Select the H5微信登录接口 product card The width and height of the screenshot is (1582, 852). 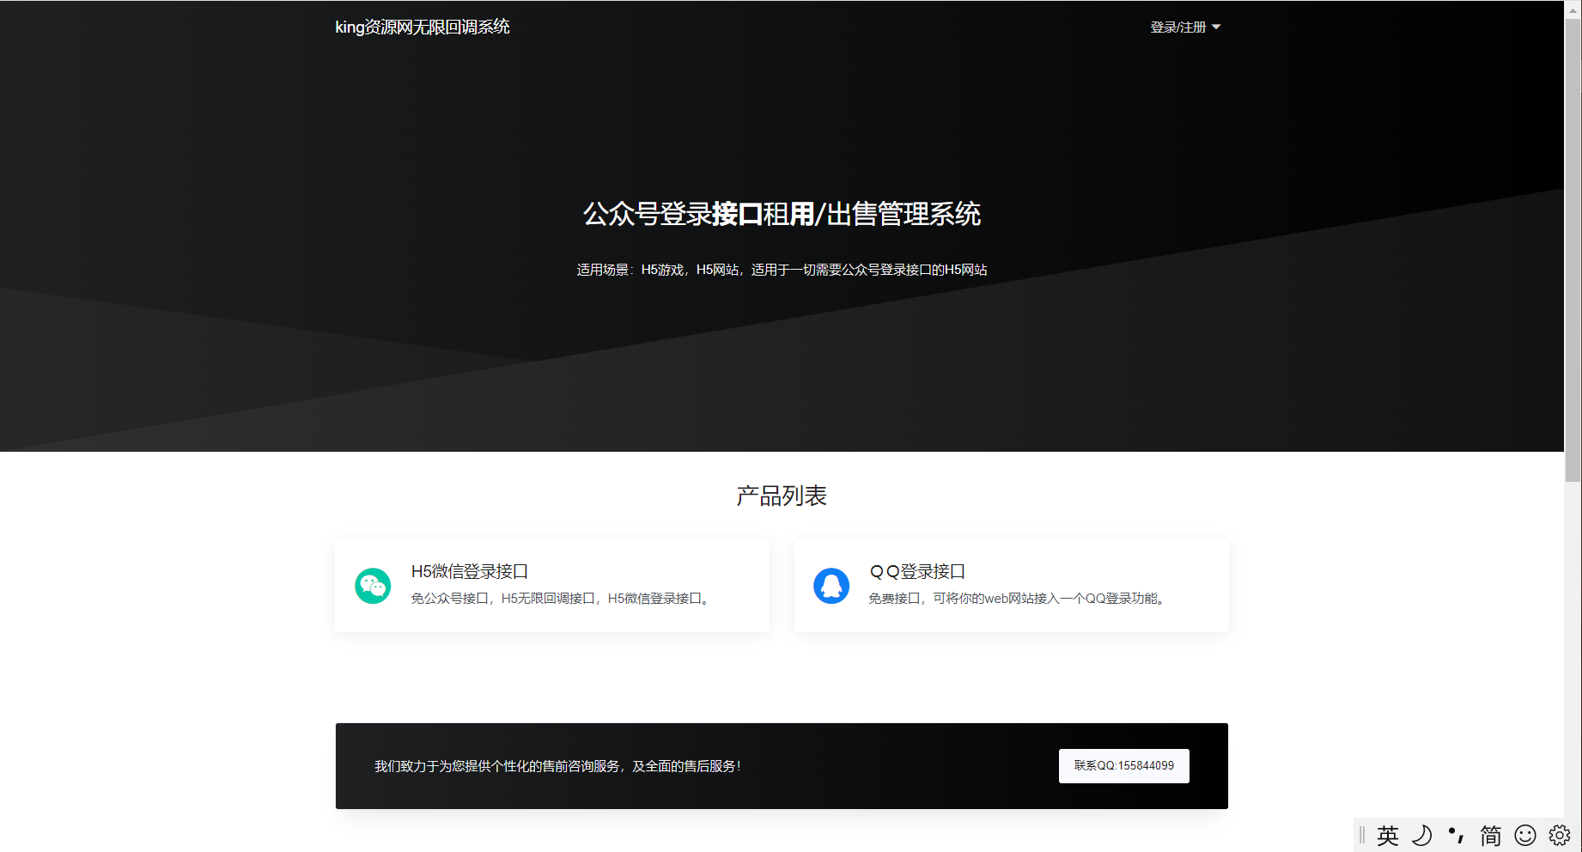552,585
